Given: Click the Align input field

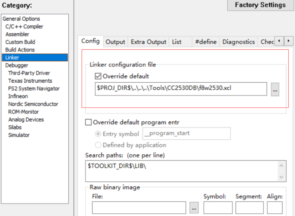Looking at the screenshot, I should tap(275, 208).
